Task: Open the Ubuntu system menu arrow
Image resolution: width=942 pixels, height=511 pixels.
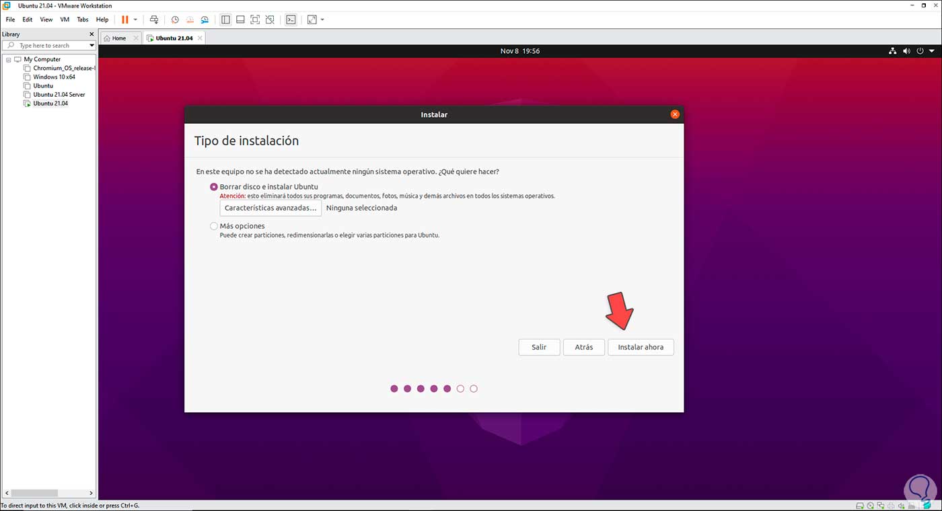Action: click(x=932, y=51)
